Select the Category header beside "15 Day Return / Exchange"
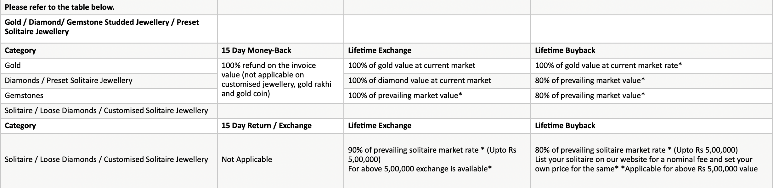 [x=20, y=126]
